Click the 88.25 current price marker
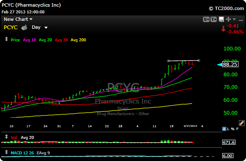 tap(230, 65)
